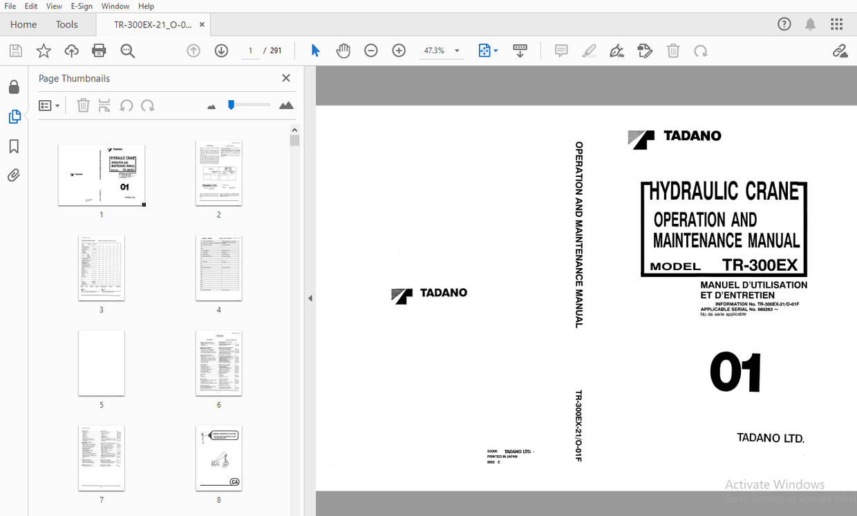
Task: Open the document security lock panel
Action: click(x=14, y=86)
